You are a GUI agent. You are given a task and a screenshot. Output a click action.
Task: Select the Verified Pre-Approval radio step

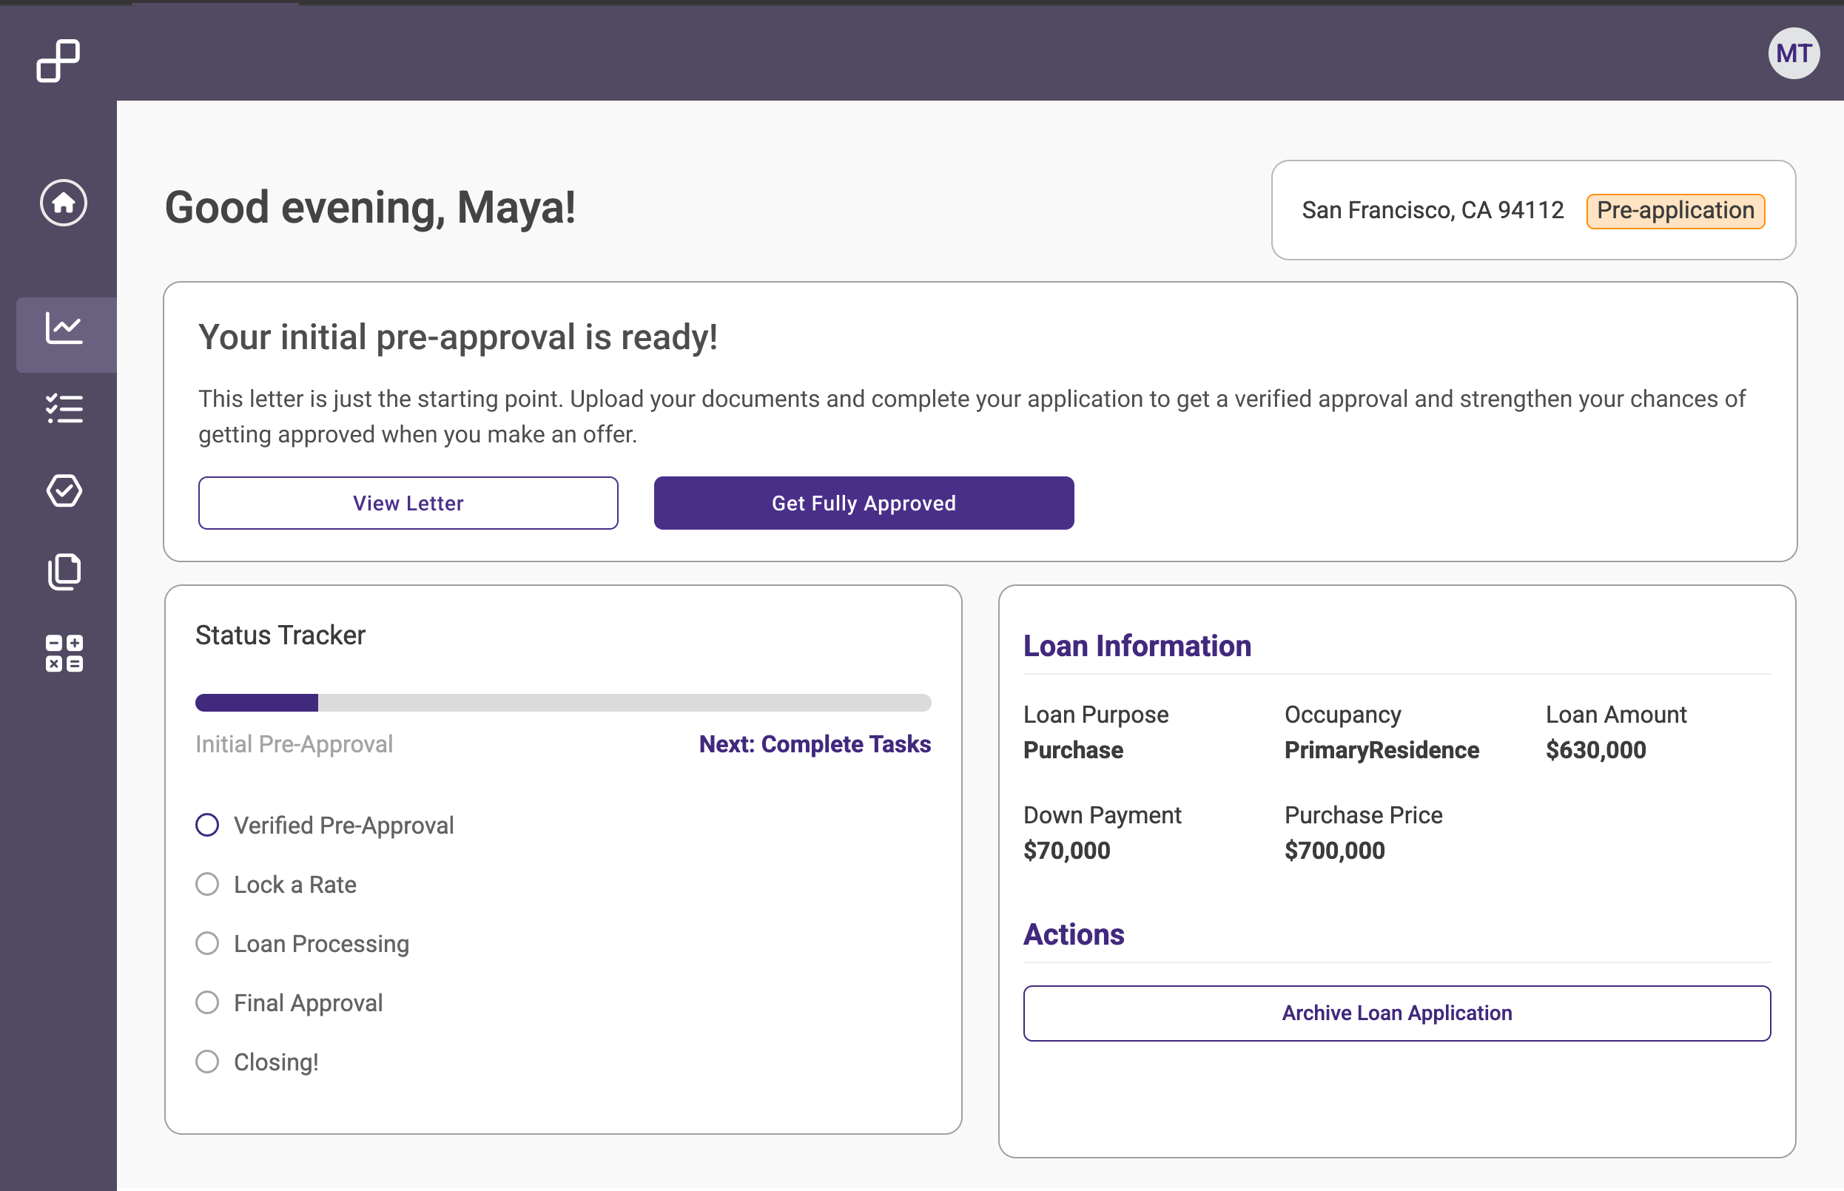tap(207, 826)
